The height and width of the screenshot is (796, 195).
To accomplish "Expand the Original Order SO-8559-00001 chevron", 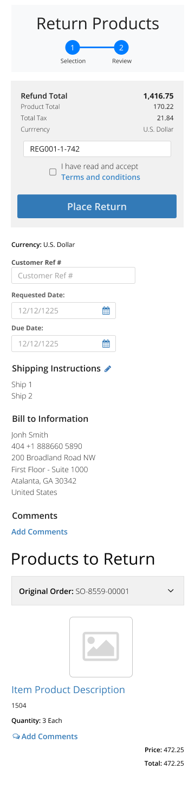I will pos(171,591).
